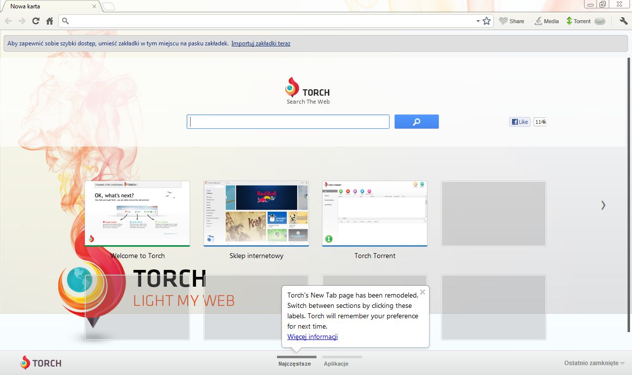Go to next page with right chevron
Image resolution: width=632 pixels, height=375 pixels.
603,205
